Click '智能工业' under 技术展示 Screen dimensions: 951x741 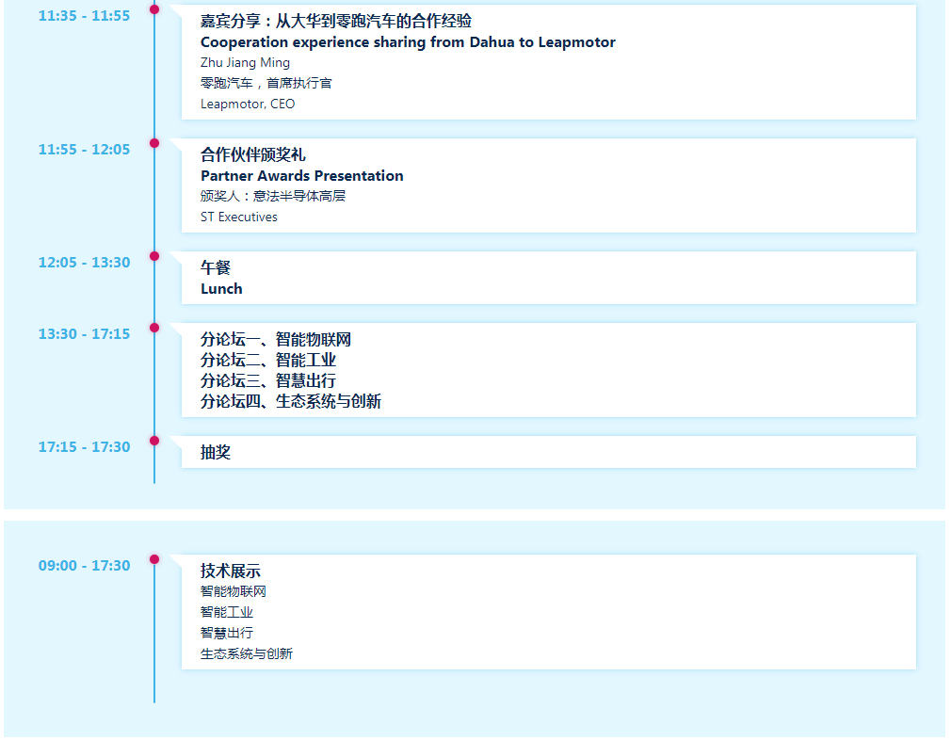227,612
